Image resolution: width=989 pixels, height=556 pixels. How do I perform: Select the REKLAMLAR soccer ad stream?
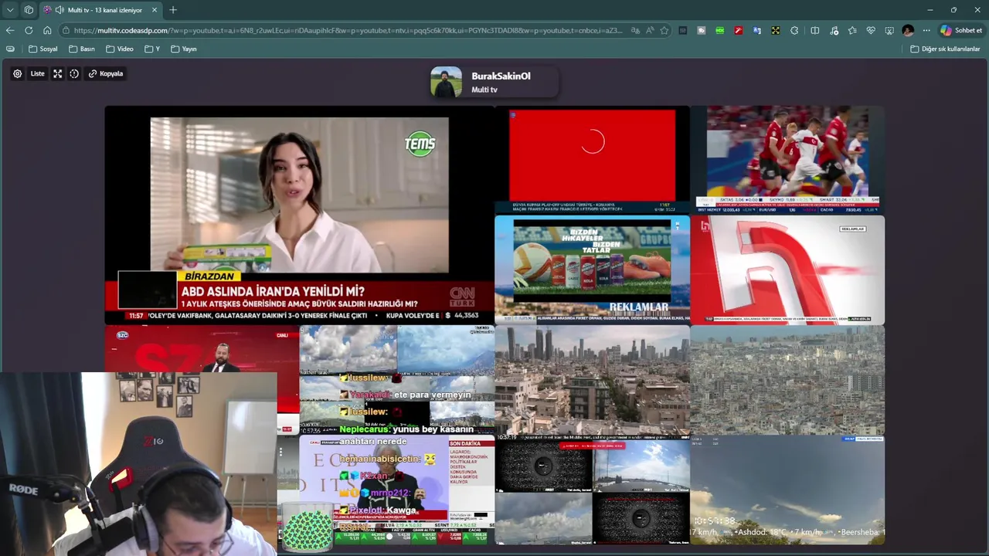pos(592,270)
